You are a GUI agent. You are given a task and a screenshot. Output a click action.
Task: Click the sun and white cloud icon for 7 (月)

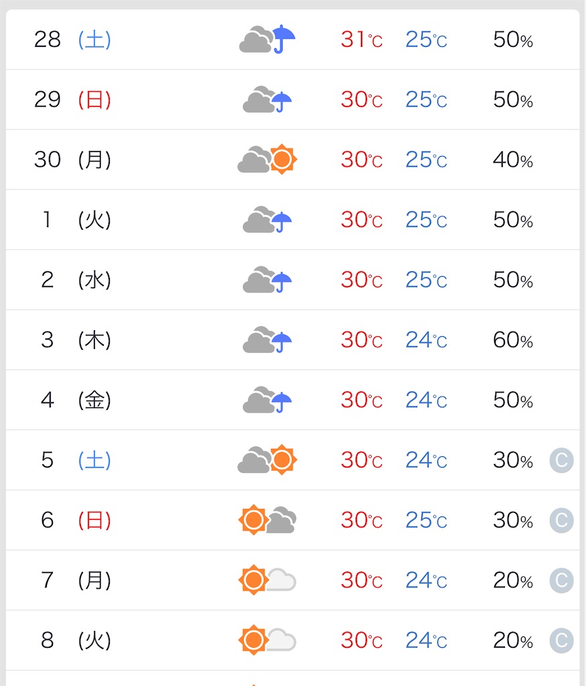pos(267,580)
